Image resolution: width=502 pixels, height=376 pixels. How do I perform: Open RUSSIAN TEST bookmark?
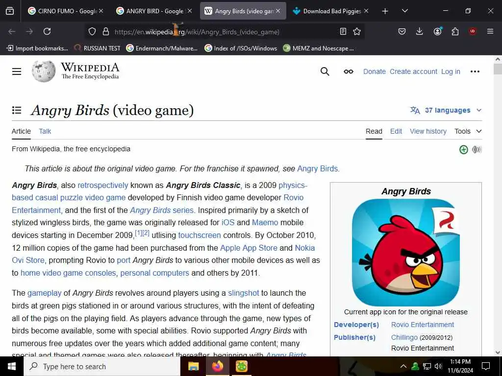(x=98, y=48)
